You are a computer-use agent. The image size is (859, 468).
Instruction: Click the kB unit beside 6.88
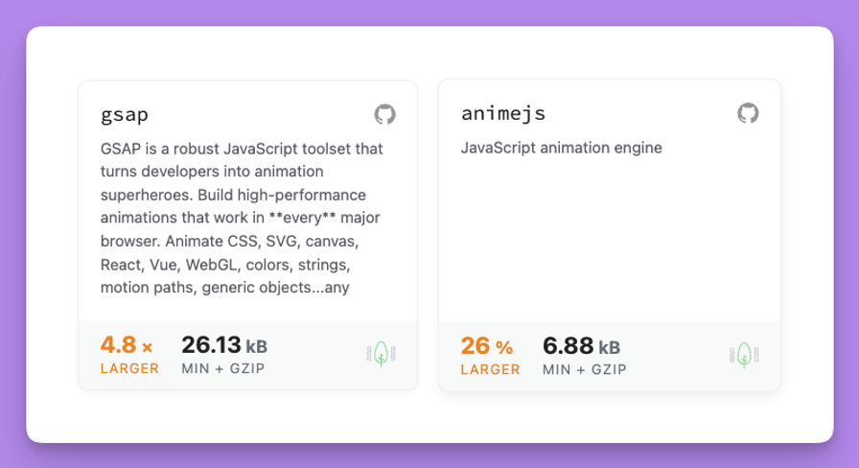click(x=610, y=346)
